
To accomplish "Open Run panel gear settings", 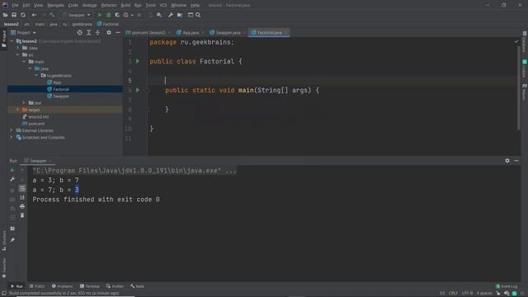I will coord(507,161).
